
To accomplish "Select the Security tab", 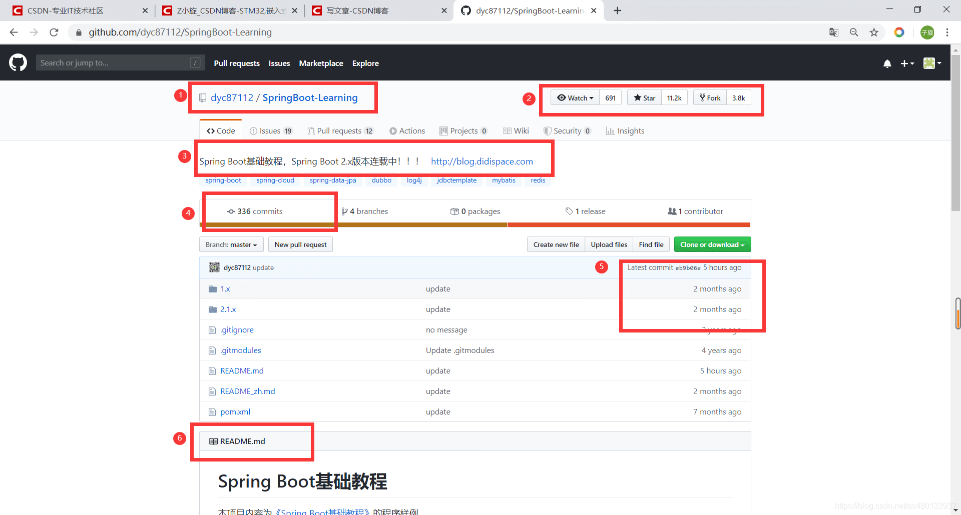I will pos(567,130).
